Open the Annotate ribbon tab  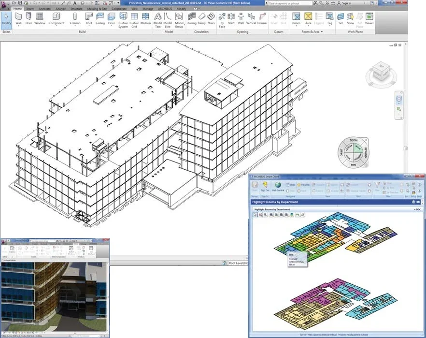coord(44,9)
